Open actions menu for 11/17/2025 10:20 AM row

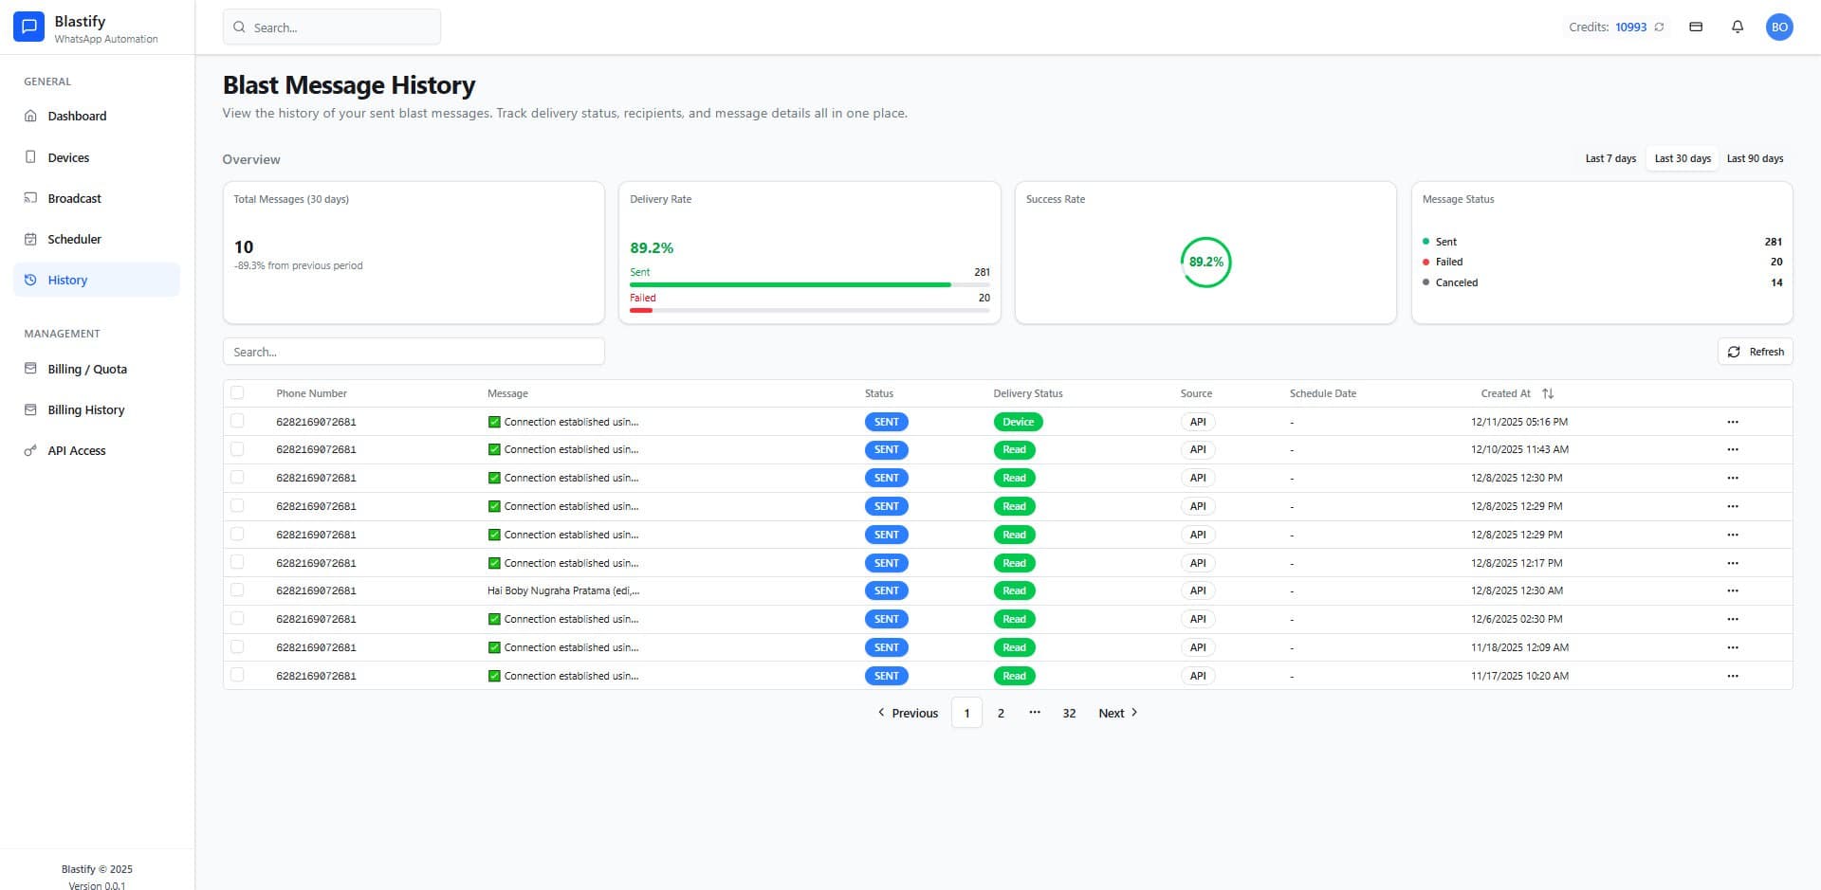tap(1732, 676)
